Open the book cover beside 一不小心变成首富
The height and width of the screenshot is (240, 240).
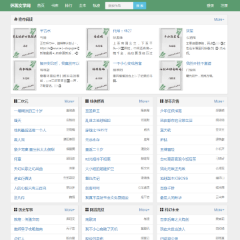[98, 75]
